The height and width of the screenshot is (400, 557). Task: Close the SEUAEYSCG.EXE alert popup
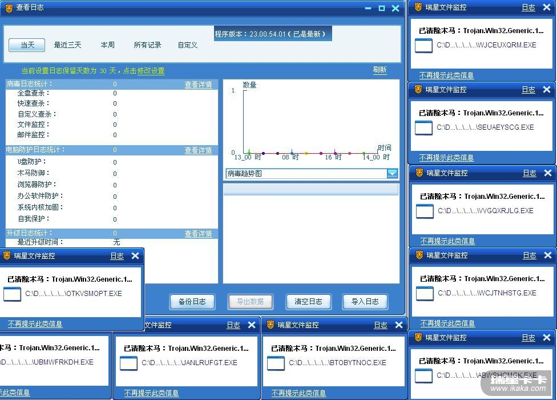click(547, 90)
